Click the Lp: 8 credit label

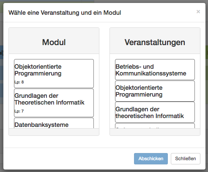tap(19, 82)
